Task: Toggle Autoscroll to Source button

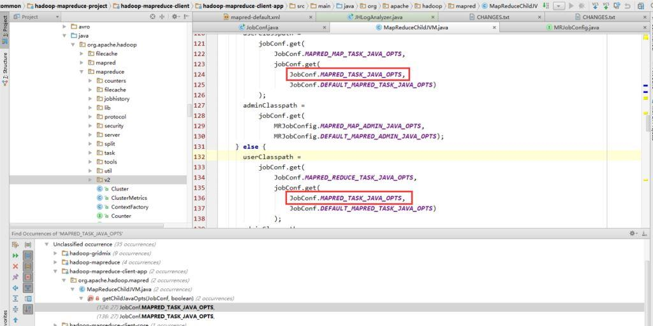Action: 28,309
